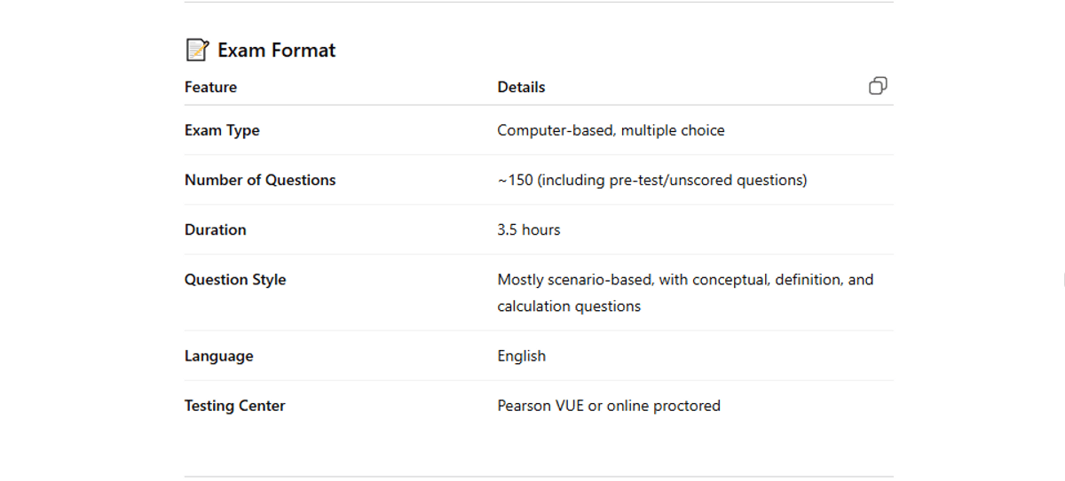Click the Testing Center row label
This screenshot has height=481, width=1065.
(x=234, y=406)
